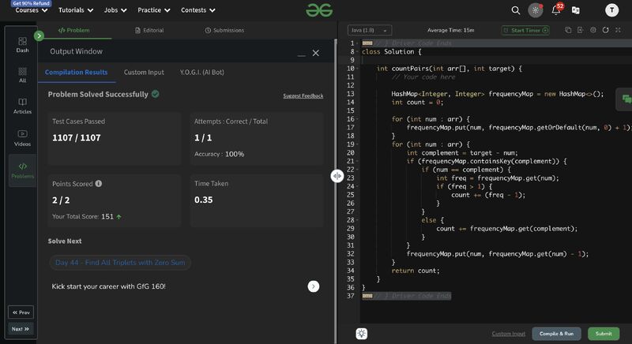The width and height of the screenshot is (632, 344).
Task: Collapse code fold at line 10
Action: 358,69
